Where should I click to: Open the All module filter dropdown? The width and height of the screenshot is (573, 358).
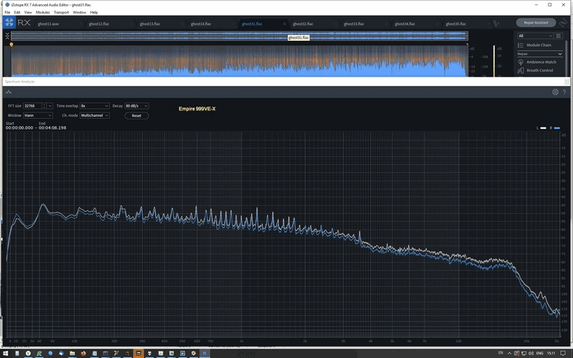point(535,36)
